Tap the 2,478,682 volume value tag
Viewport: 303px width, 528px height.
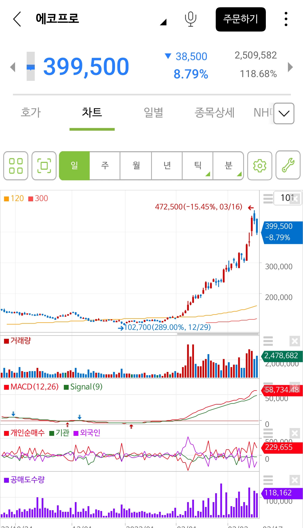tap(282, 356)
